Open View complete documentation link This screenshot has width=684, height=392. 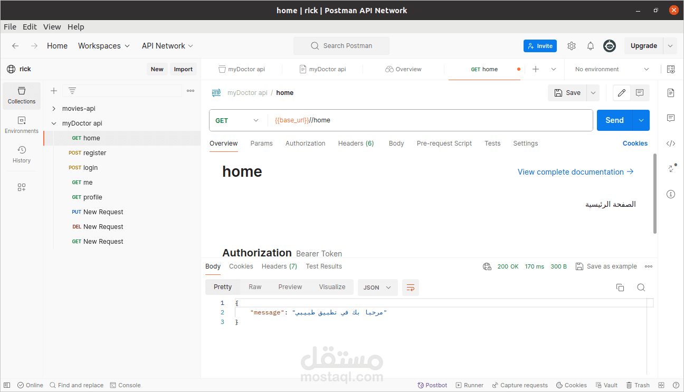point(576,172)
